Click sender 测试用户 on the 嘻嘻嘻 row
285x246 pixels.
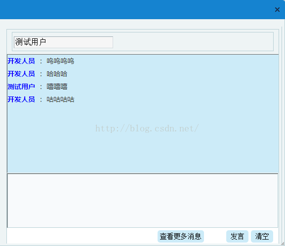(21, 87)
